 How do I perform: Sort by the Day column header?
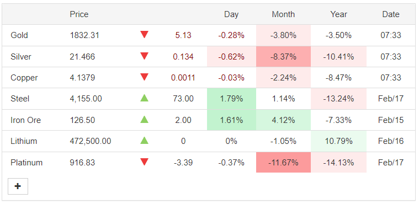click(x=231, y=14)
